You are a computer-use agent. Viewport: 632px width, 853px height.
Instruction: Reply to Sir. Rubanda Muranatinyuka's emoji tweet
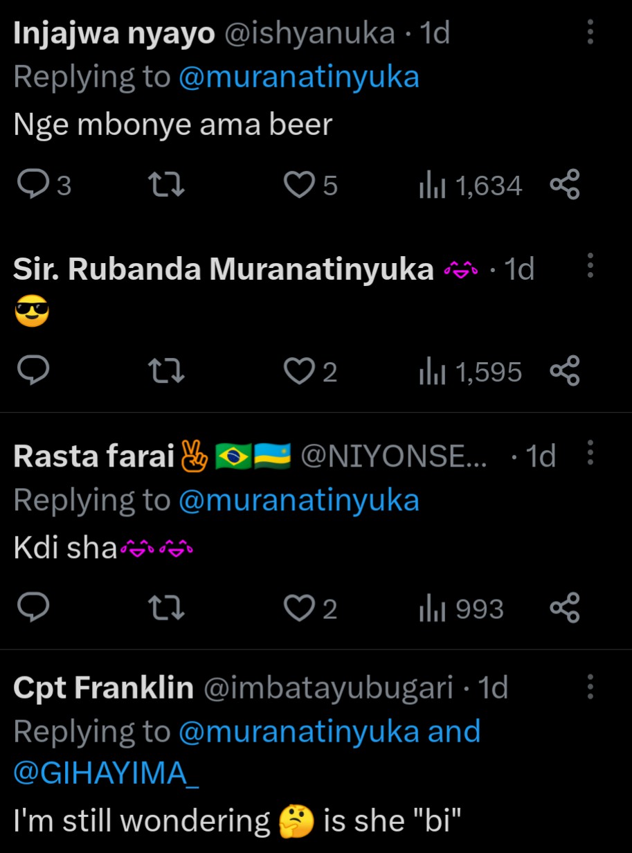(32, 372)
